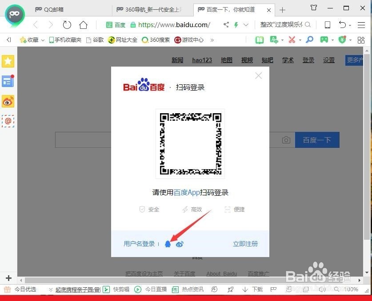
Task: Open the extensions grid icon
Action: [361, 40]
